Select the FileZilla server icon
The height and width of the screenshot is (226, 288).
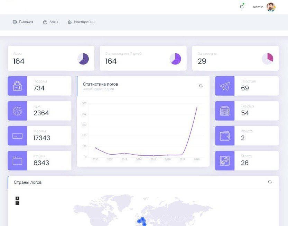coord(225,111)
